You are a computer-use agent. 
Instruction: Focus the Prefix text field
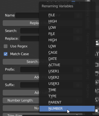[30, 69]
